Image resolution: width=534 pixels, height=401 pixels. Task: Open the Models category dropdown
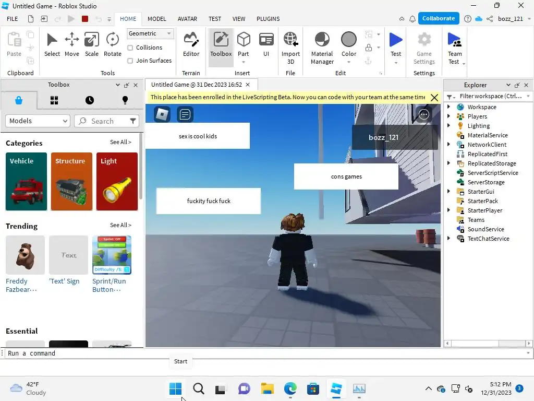(38, 121)
